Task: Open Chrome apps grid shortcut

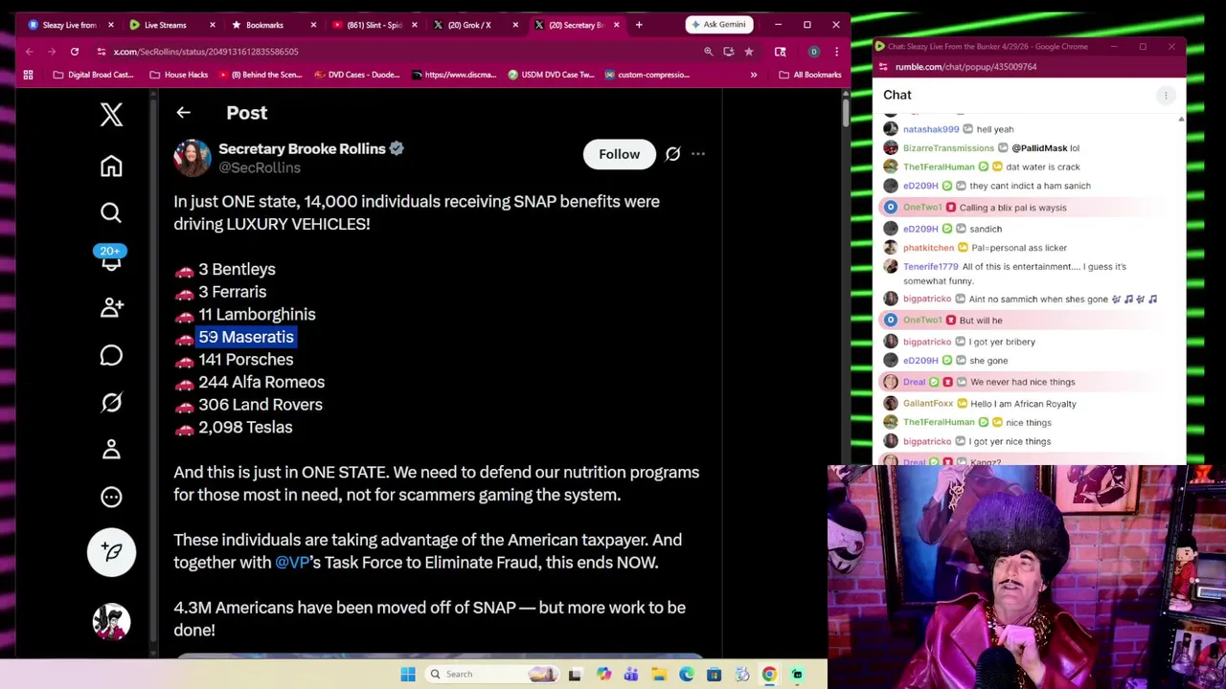Action: click(x=28, y=75)
